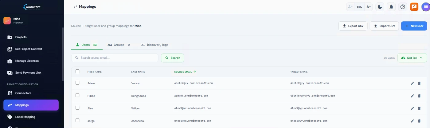Edit the Adele Vance mapping
The width and height of the screenshot is (430, 128).
click(412, 83)
